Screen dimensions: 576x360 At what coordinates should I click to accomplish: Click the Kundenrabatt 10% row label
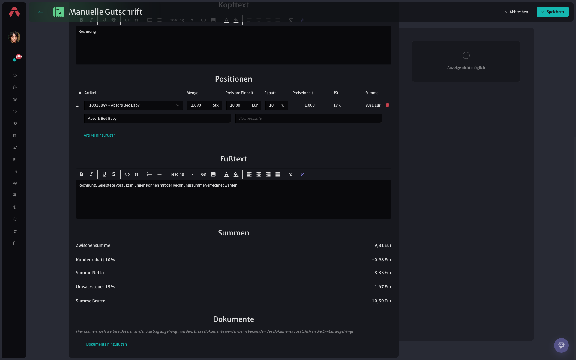(x=95, y=260)
